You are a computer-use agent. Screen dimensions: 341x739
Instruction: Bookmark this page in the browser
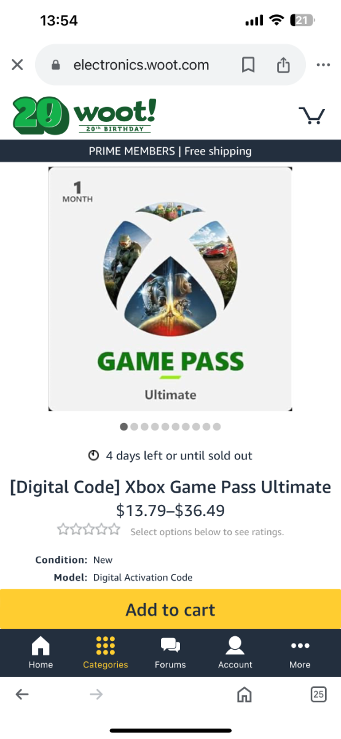[248, 65]
